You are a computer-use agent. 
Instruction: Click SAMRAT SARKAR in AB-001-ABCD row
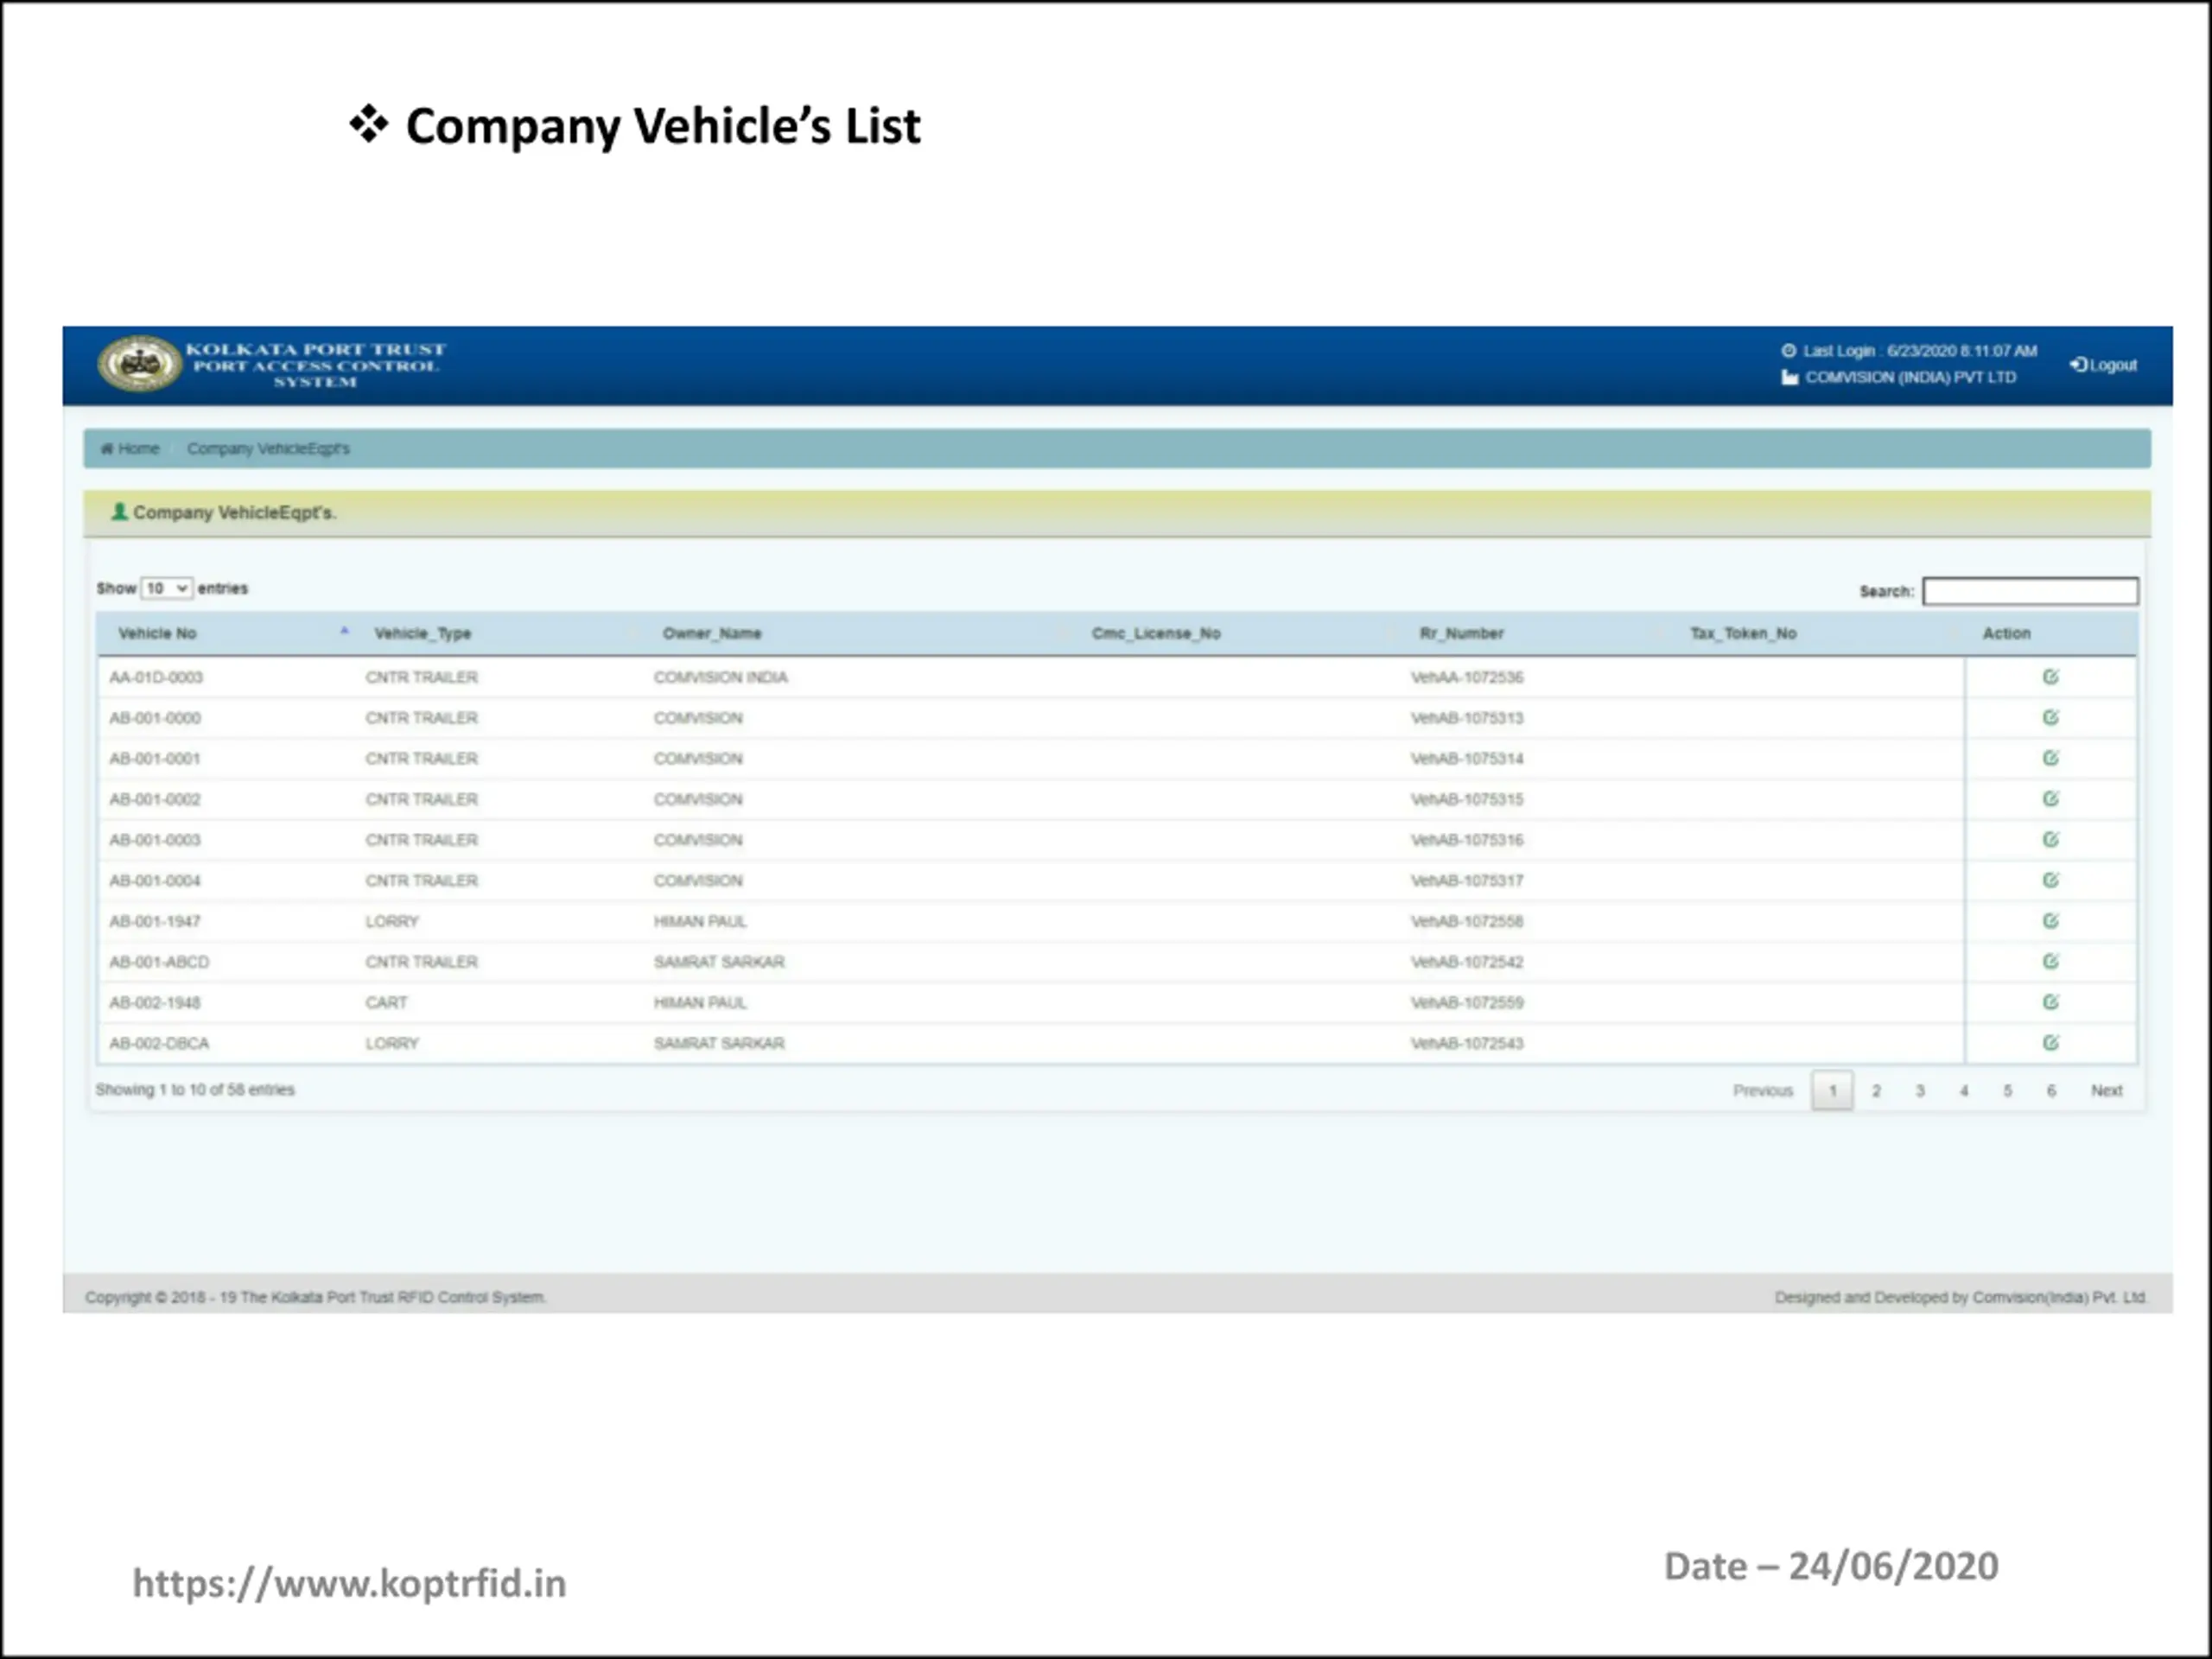[x=719, y=962]
